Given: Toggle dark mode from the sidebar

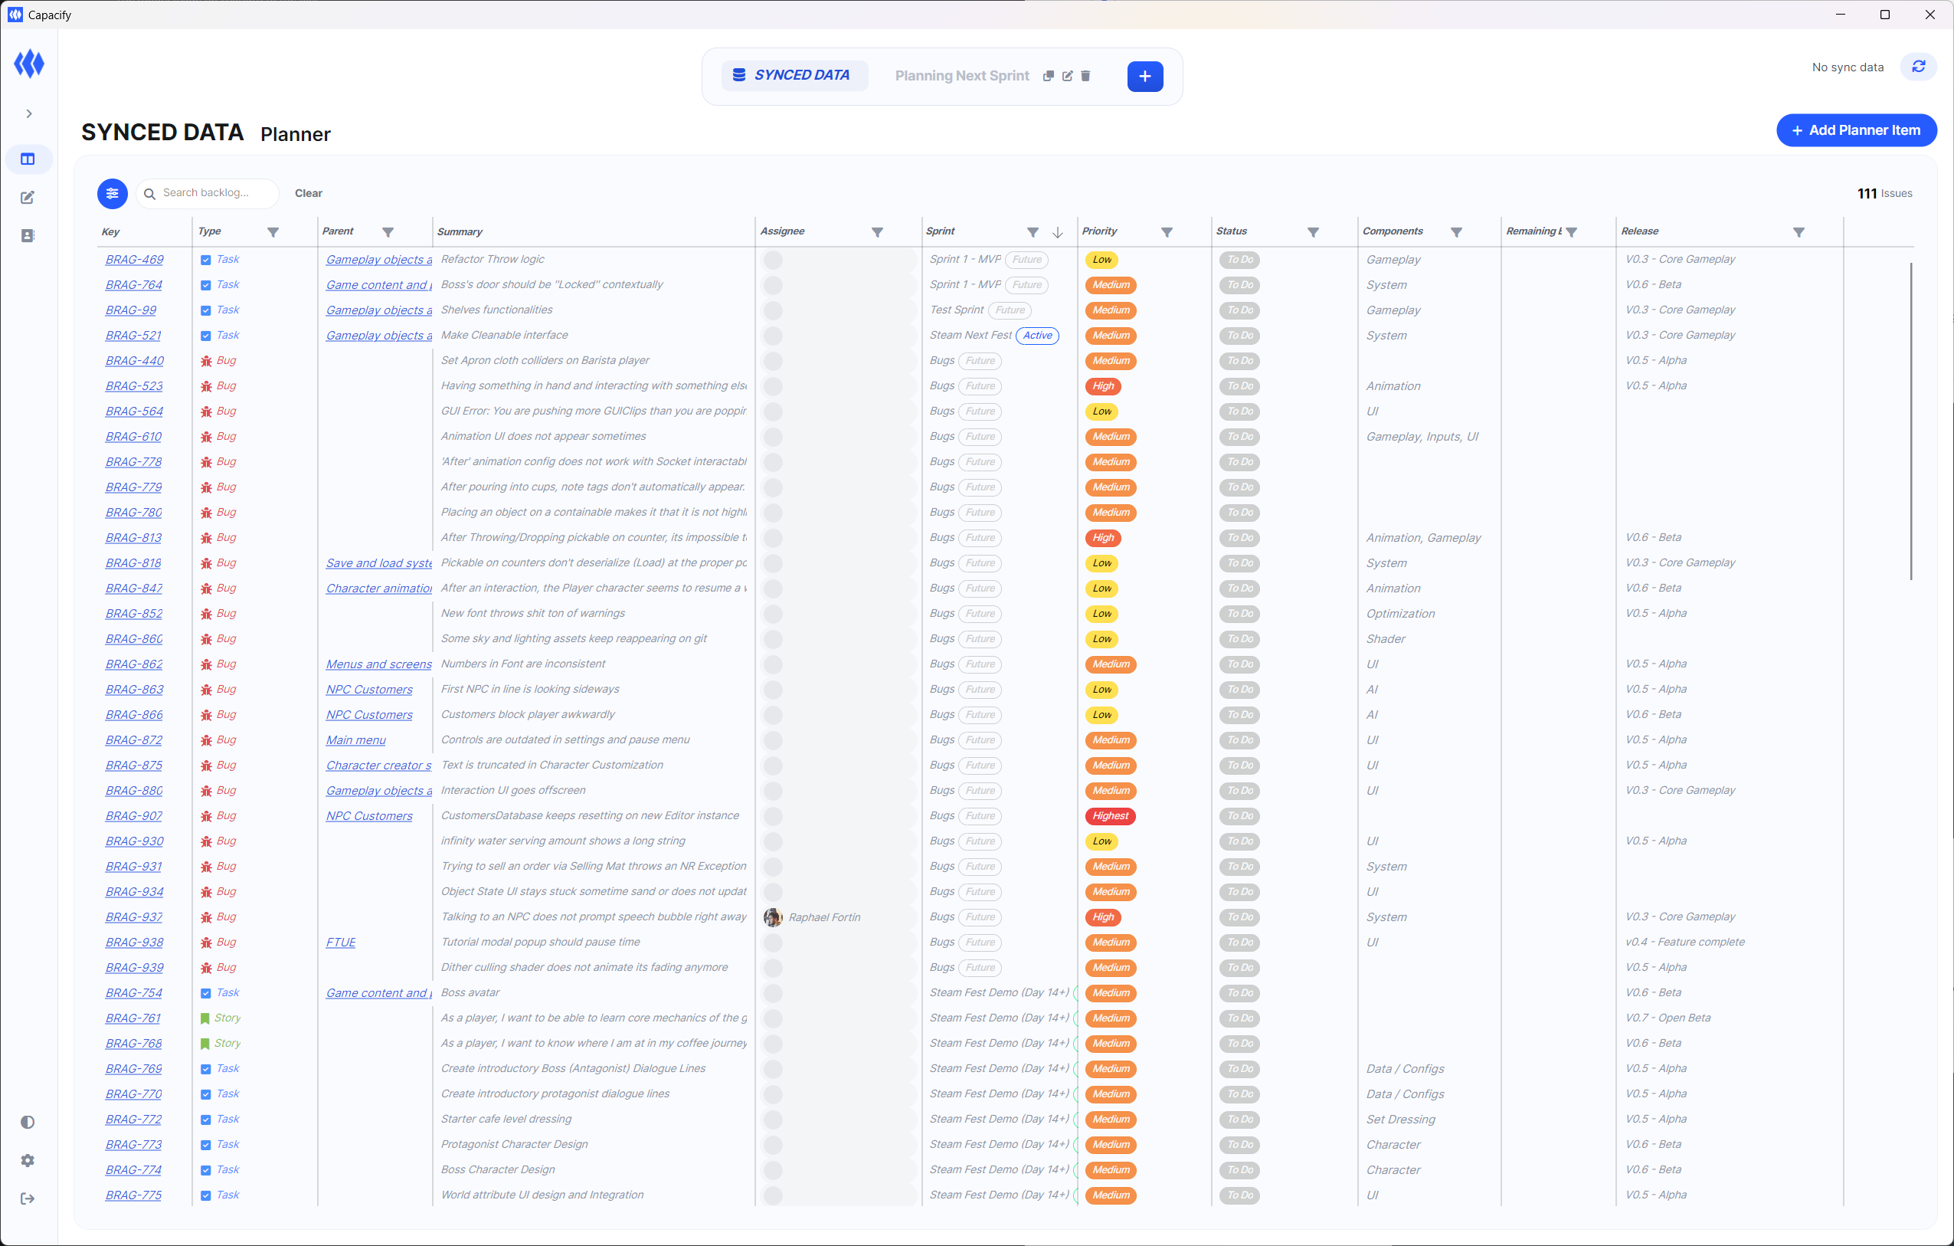Looking at the screenshot, I should point(28,1122).
